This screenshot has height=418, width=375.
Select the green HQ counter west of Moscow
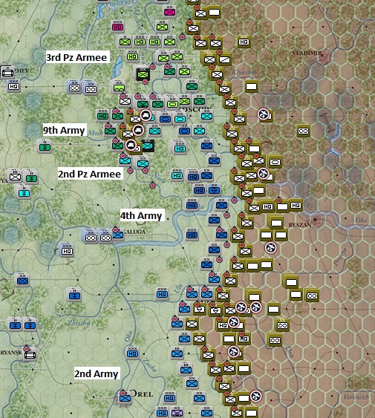[102, 116]
